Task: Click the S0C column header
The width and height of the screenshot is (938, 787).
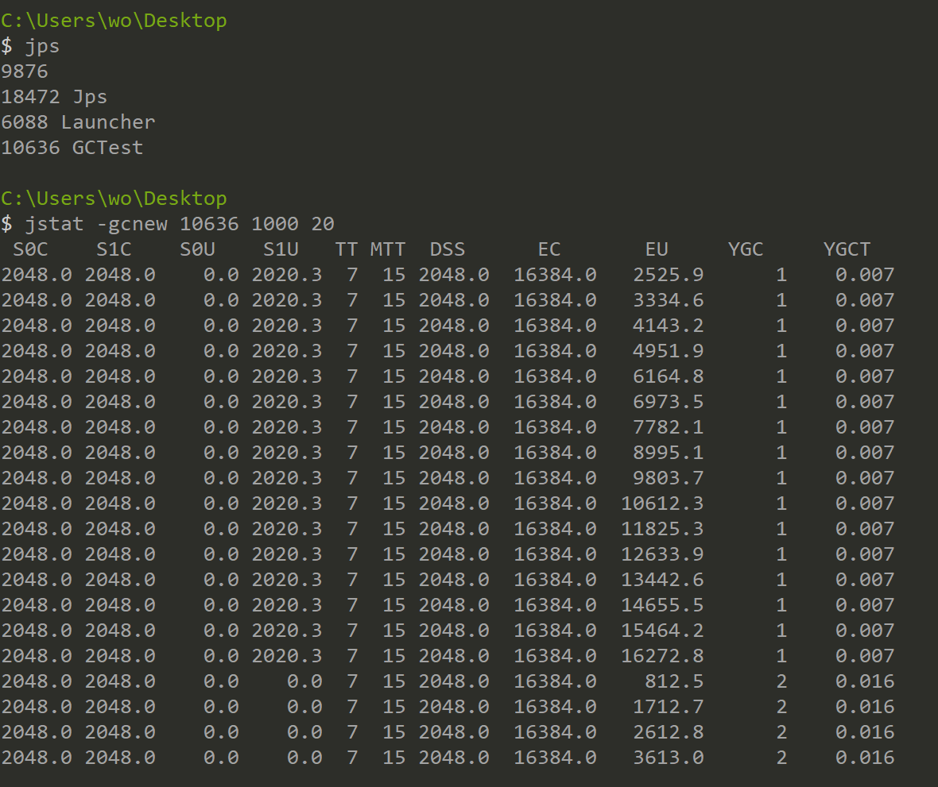Action: pyautogui.click(x=30, y=249)
